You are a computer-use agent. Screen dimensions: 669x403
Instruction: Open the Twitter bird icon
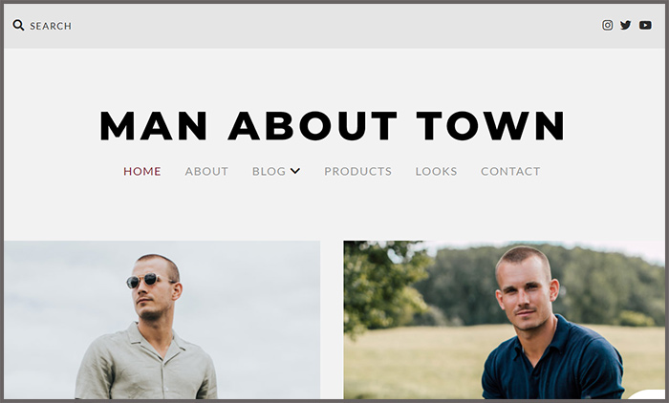tap(626, 25)
